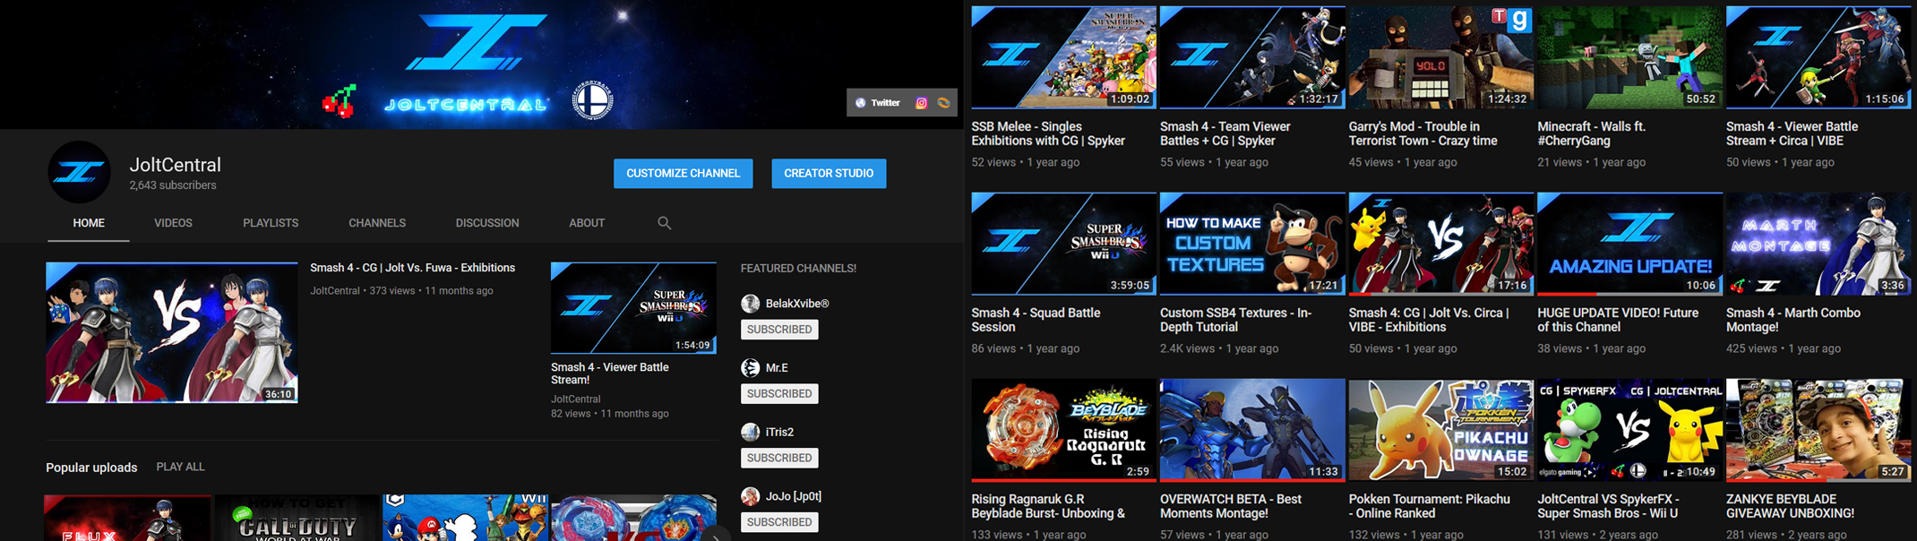This screenshot has width=1917, height=541.
Task: Click PLAY ALL next to Popular uploads
Action: 180,467
